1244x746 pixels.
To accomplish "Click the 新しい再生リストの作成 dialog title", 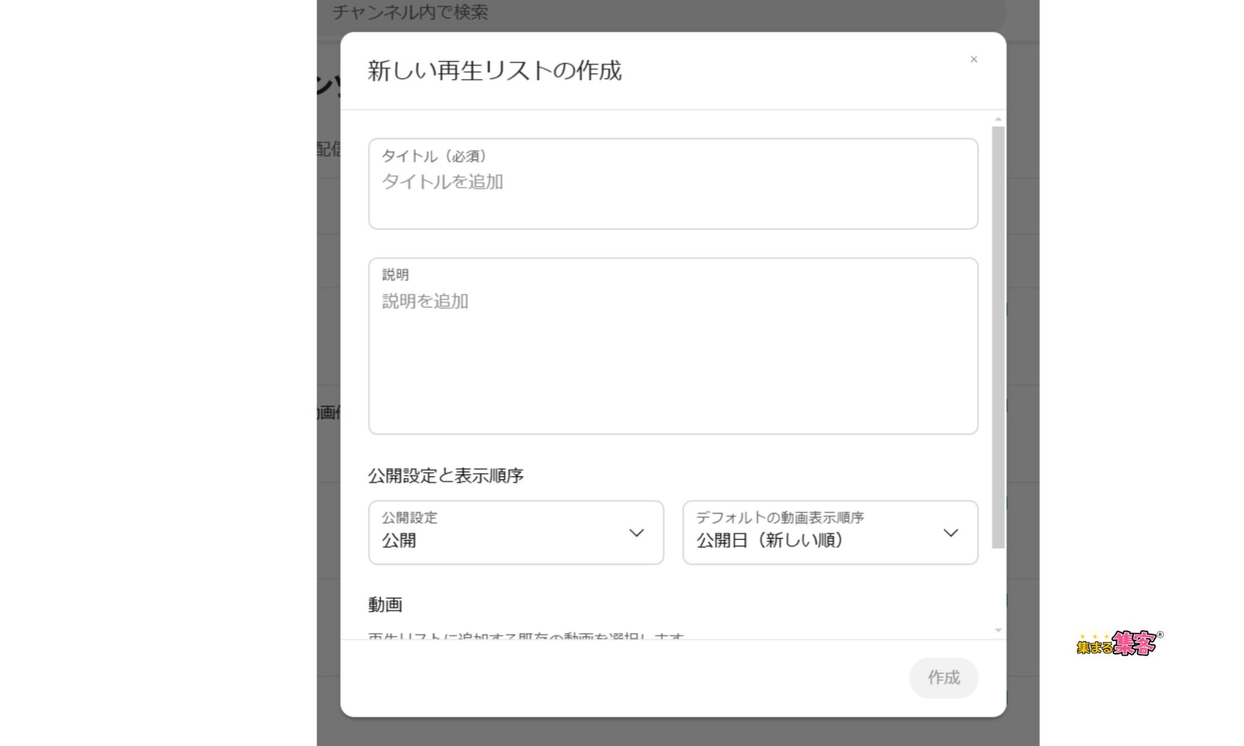I will [x=494, y=70].
